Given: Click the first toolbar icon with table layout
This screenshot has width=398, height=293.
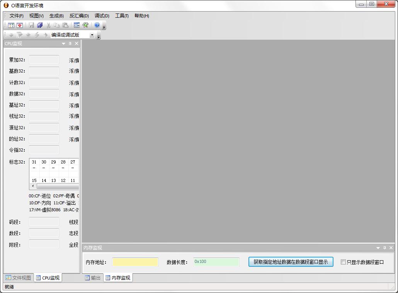Looking at the screenshot, I should (11, 25).
